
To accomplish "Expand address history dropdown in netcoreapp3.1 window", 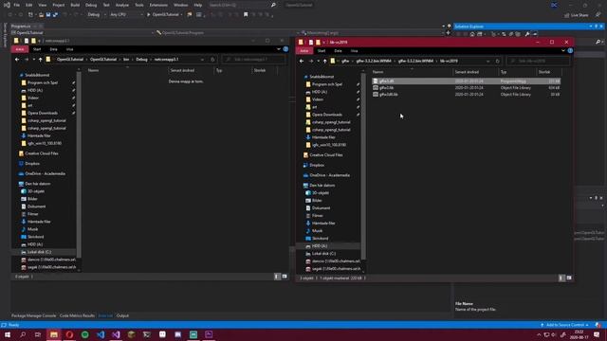I will 202,60.
